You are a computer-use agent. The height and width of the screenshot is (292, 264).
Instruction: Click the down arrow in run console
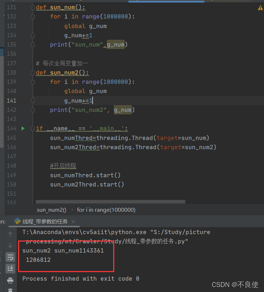click(x=10, y=245)
